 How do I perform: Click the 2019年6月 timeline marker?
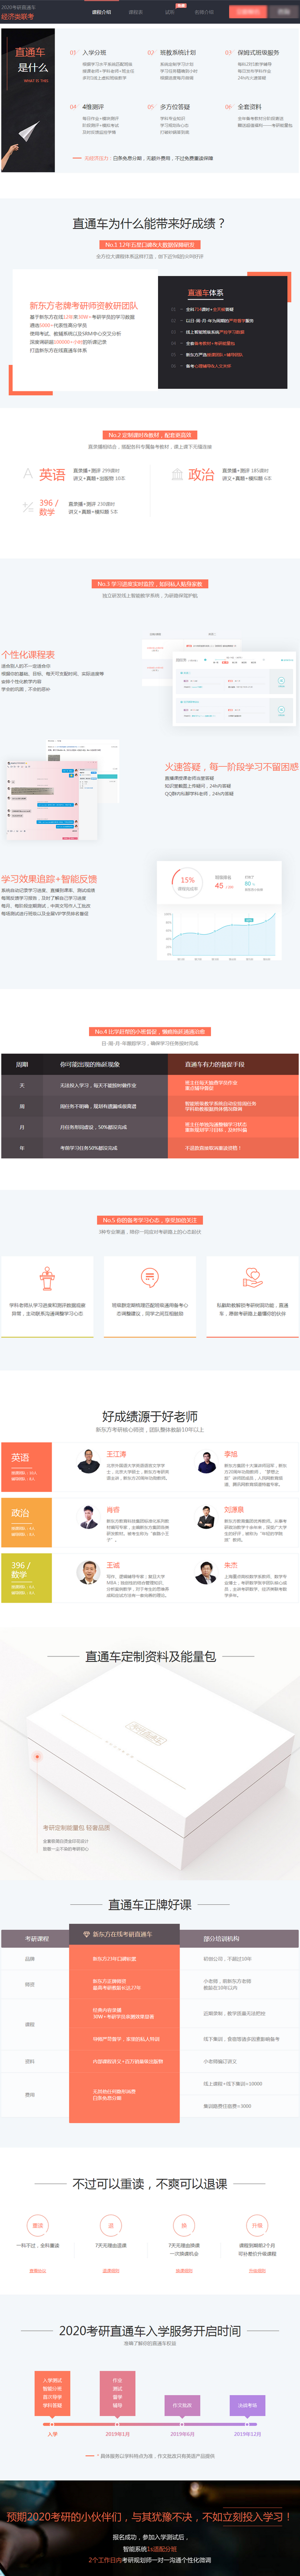coord(182,2425)
